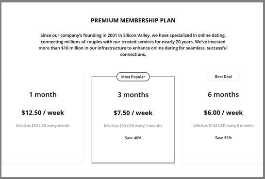The width and height of the screenshot is (265, 179).
Task: Click billed as $50 USD every month
Action: point(43,126)
